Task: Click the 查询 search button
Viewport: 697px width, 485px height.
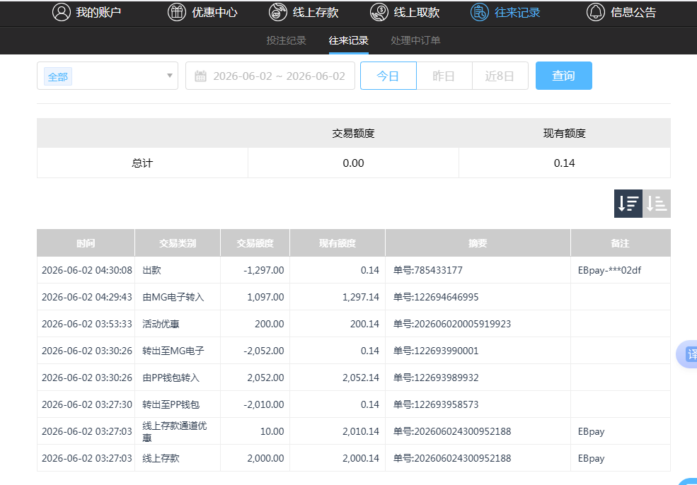Action: coord(564,76)
